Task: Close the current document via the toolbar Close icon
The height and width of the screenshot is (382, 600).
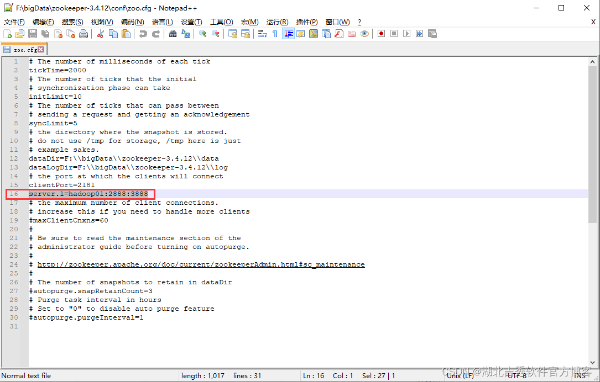Action: 58,34
